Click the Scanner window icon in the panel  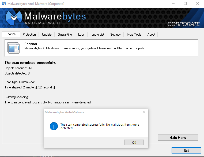point(13,48)
